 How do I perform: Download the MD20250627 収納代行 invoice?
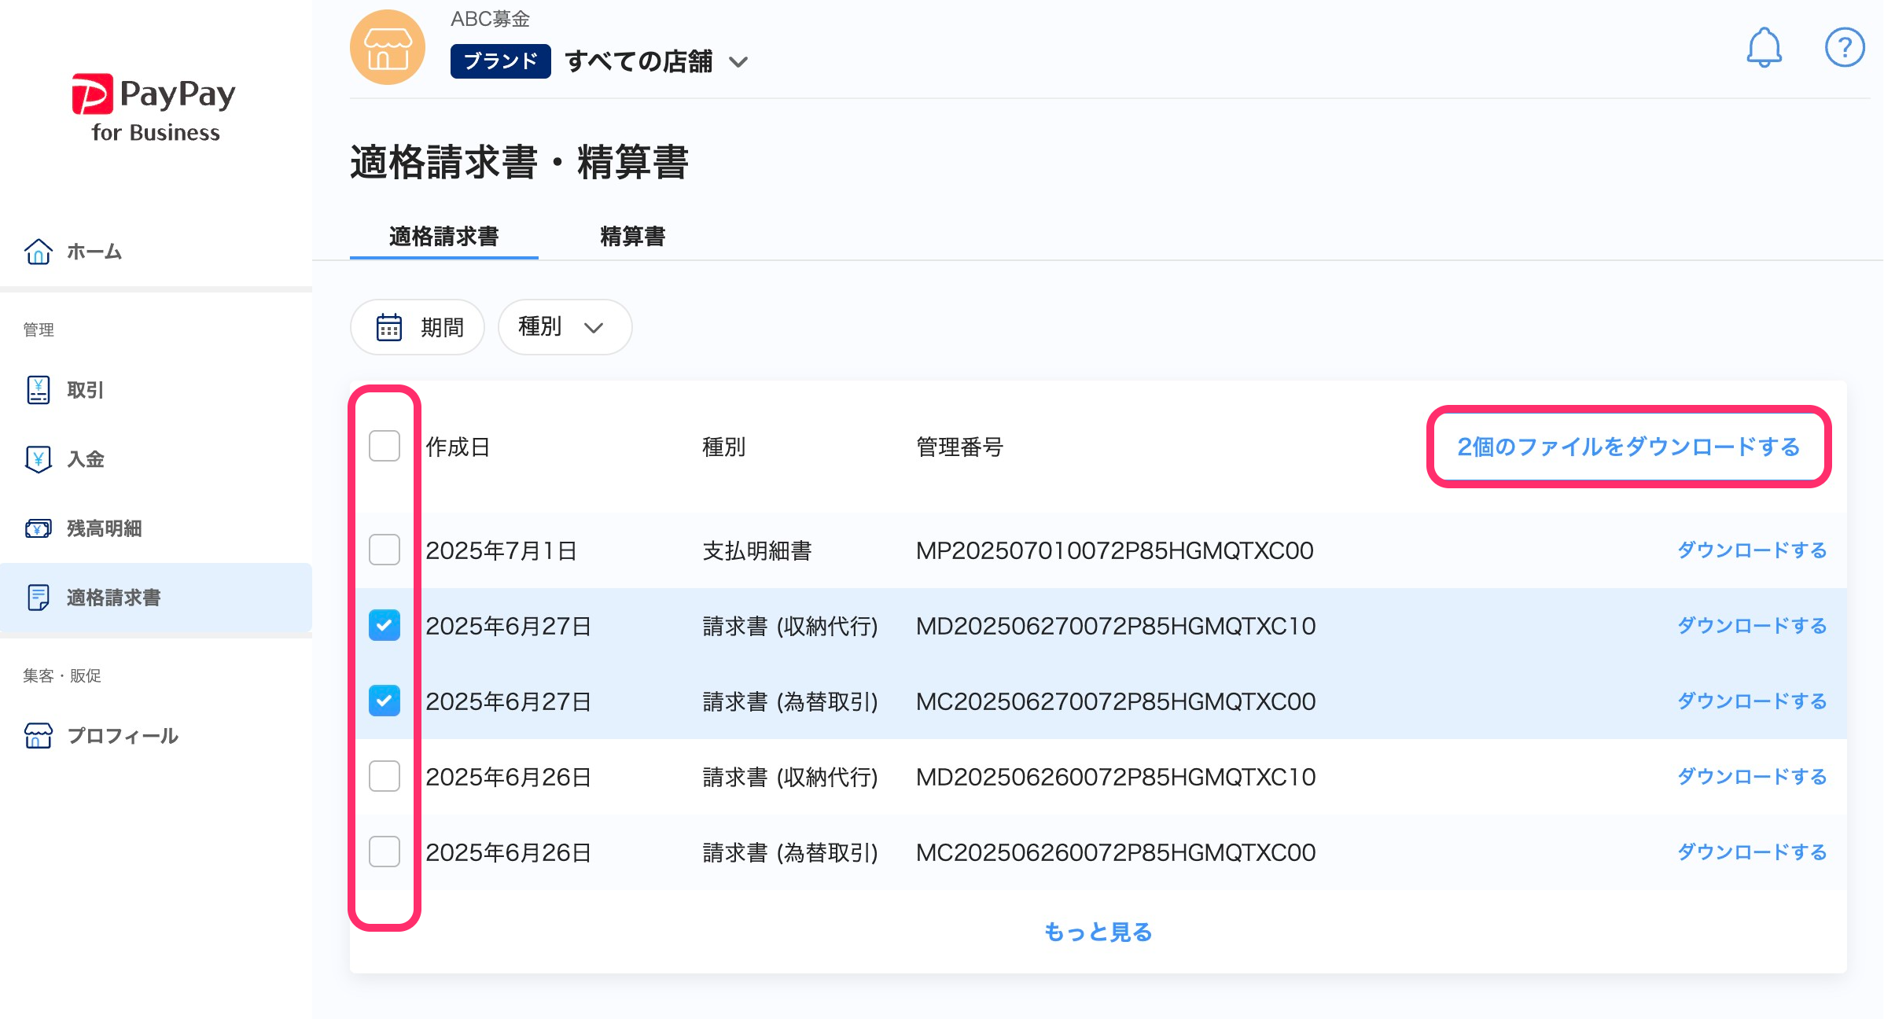coord(1752,626)
